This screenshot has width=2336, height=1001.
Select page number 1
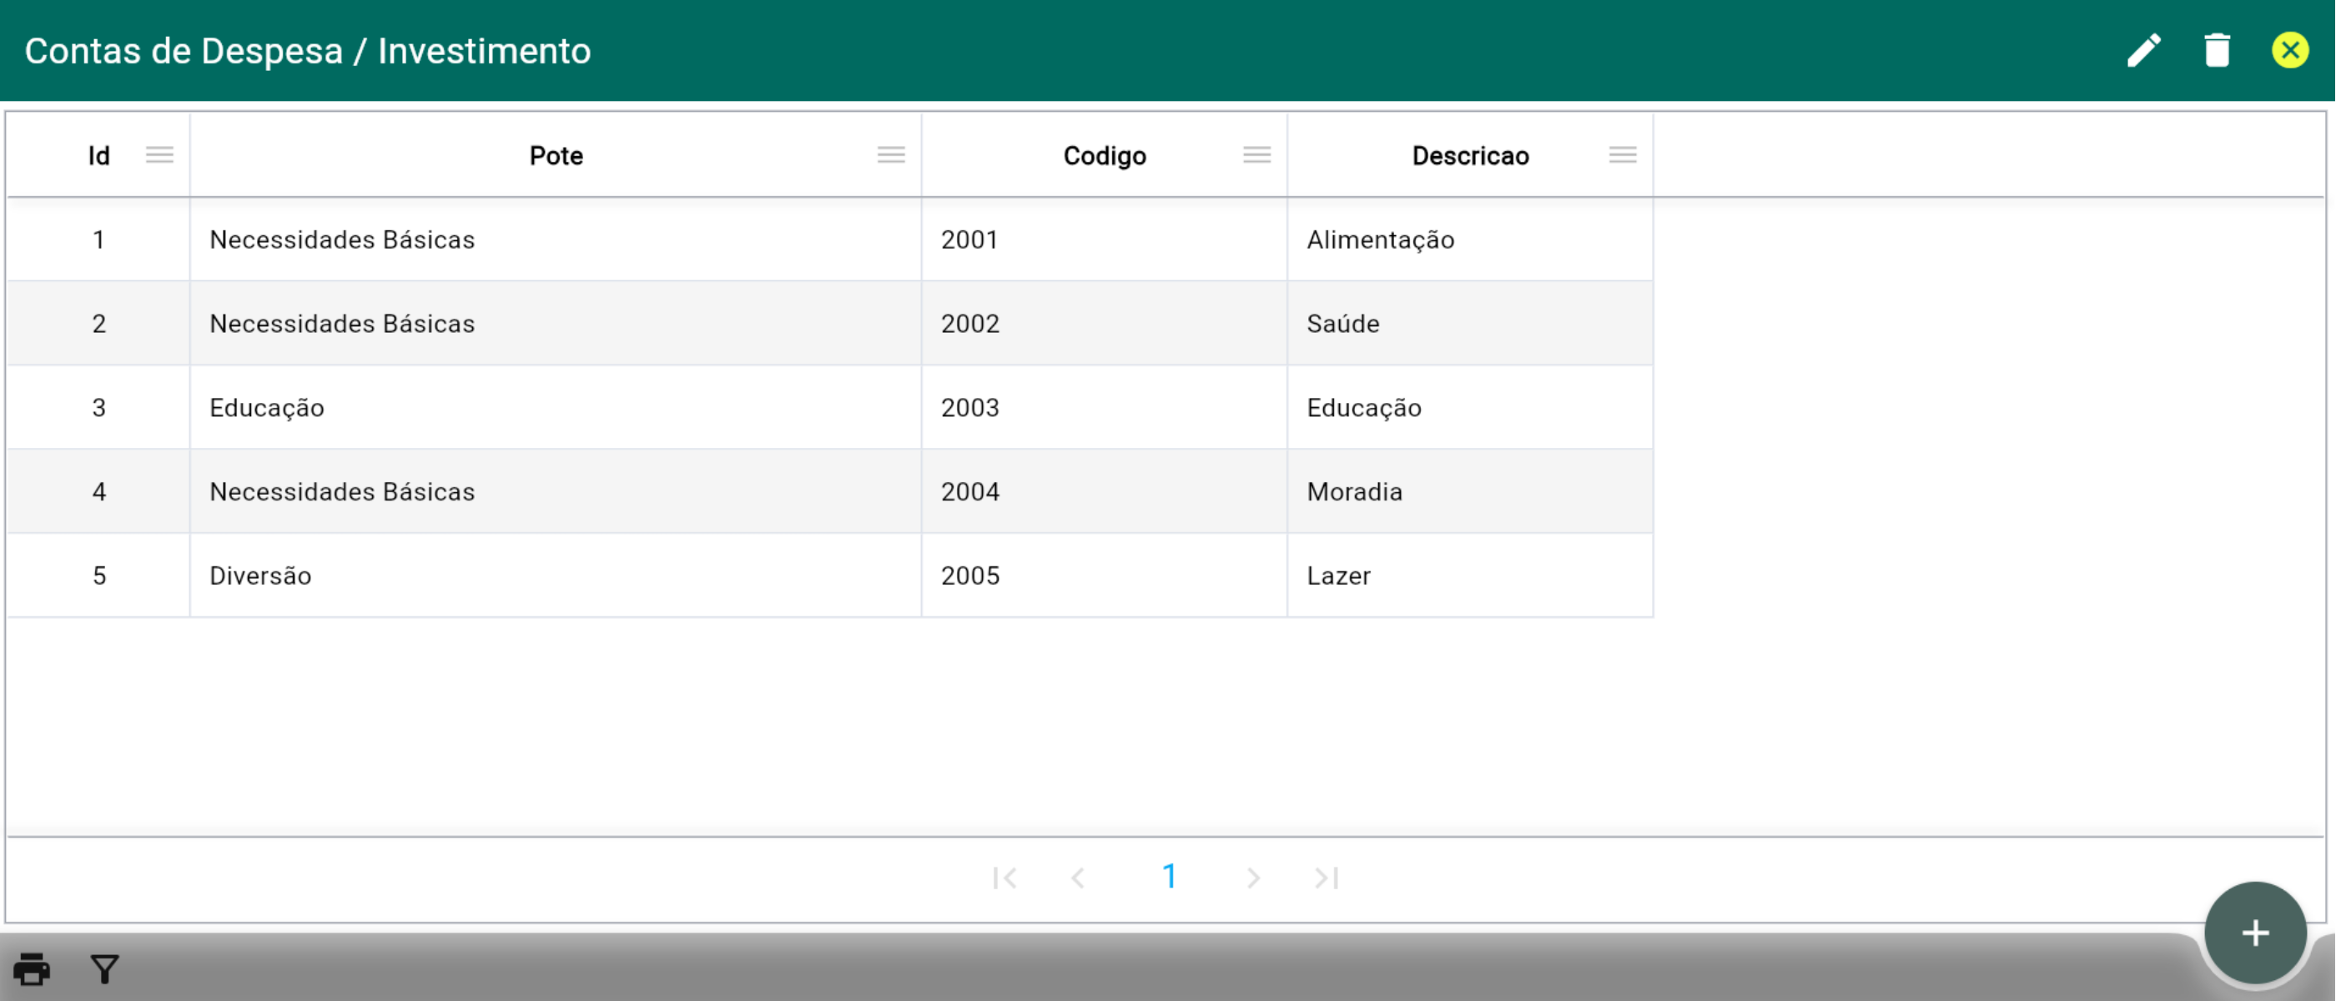[1169, 877]
